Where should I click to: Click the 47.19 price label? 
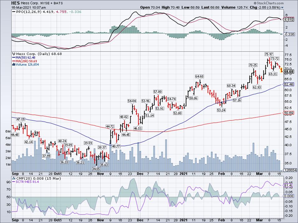[x=21, y=119]
